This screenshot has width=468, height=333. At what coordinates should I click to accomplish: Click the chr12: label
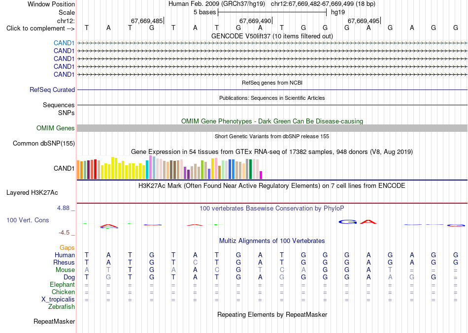(66, 21)
